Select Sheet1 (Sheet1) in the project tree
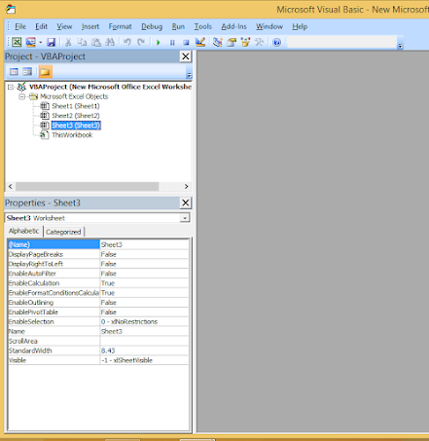The width and height of the screenshot is (429, 441). click(76, 106)
